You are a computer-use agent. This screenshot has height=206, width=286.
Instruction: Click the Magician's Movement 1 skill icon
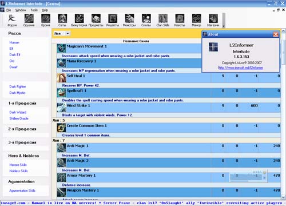61,49
